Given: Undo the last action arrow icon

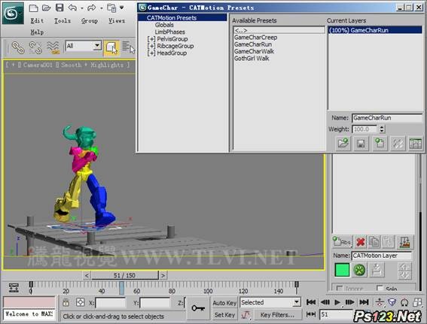Looking at the screenshot, I should coord(72,8).
